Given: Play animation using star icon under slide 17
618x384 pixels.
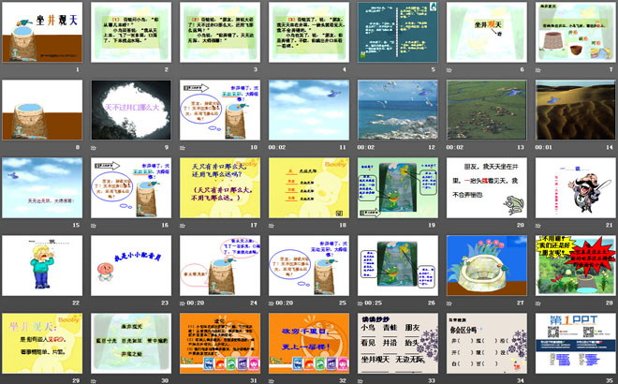Looking at the screenshot, I should coord(183,225).
